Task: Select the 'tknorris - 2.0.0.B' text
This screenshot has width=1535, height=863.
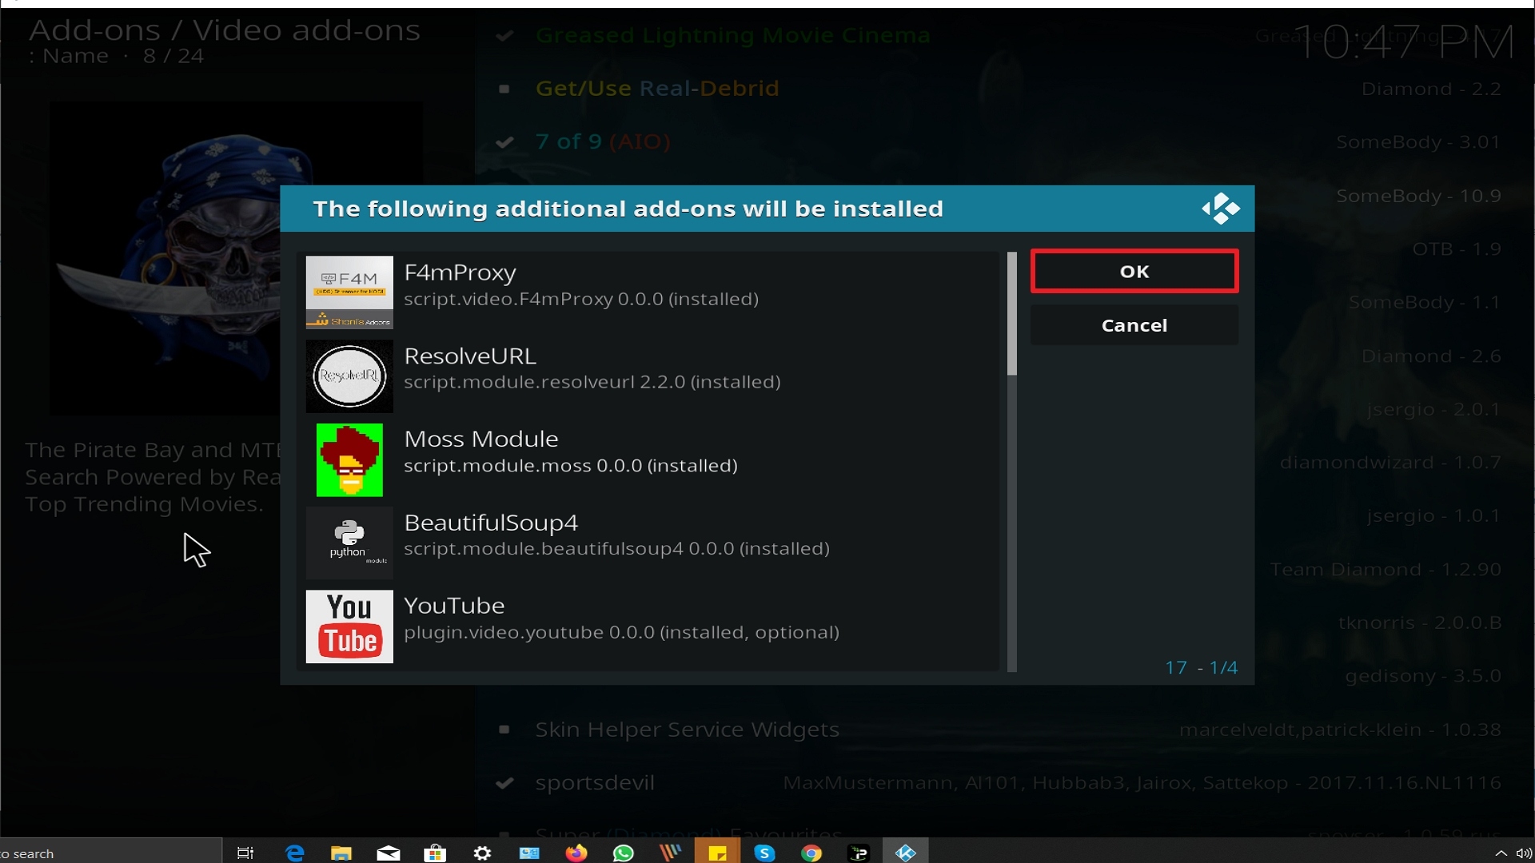Action: (x=1420, y=622)
